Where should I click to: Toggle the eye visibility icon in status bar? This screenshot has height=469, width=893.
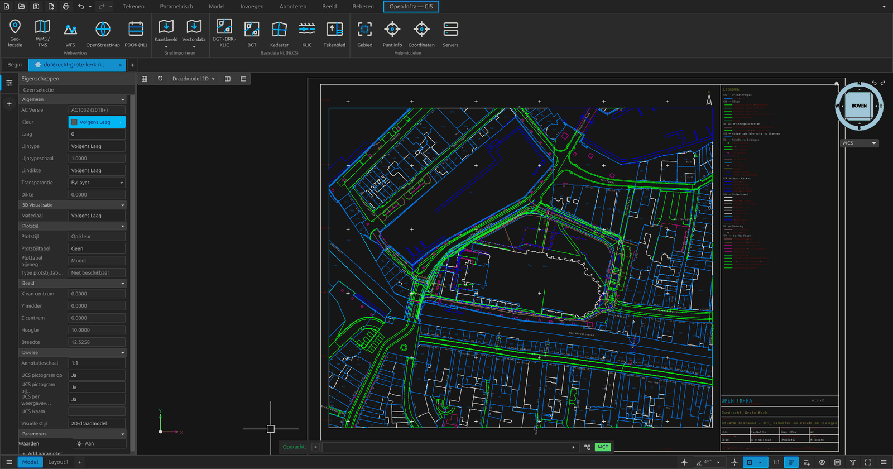822,462
